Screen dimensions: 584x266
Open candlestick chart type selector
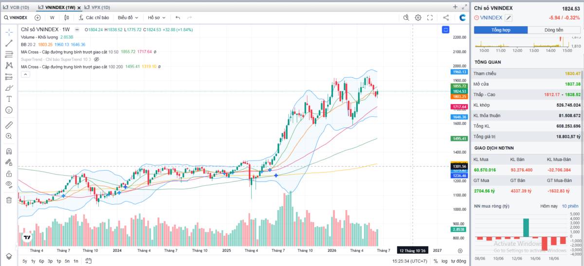pyautogui.click(x=67, y=18)
